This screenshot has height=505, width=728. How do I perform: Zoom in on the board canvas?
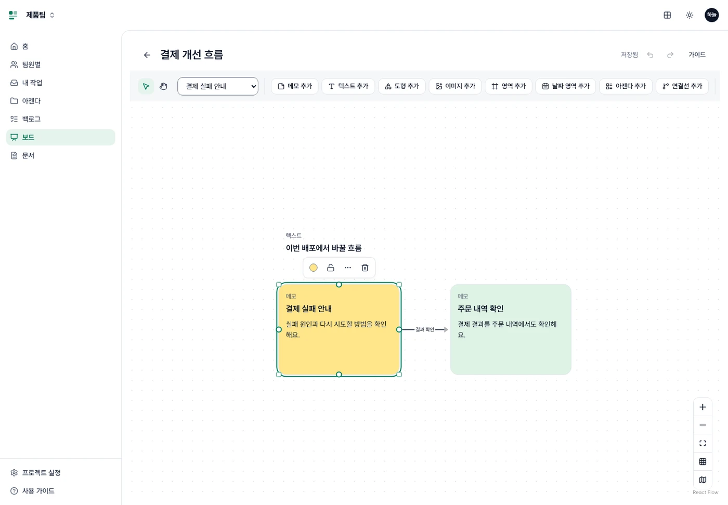703,407
